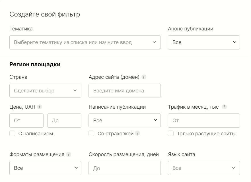Open the Написание публикации dropdown
The width and height of the screenshot is (251, 182).
(x=125, y=120)
